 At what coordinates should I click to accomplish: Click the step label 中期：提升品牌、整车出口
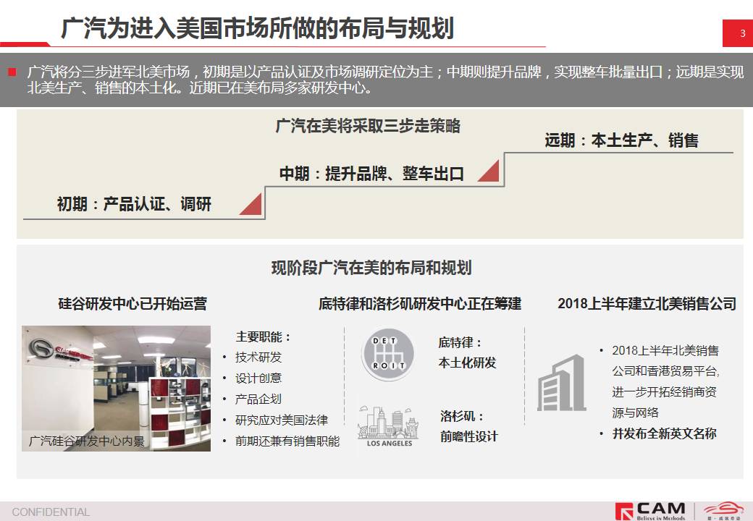click(x=371, y=173)
